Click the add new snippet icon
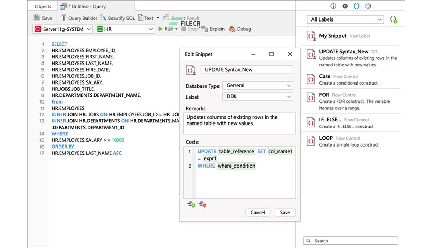The height and width of the screenshot is (248, 428). (393, 19)
